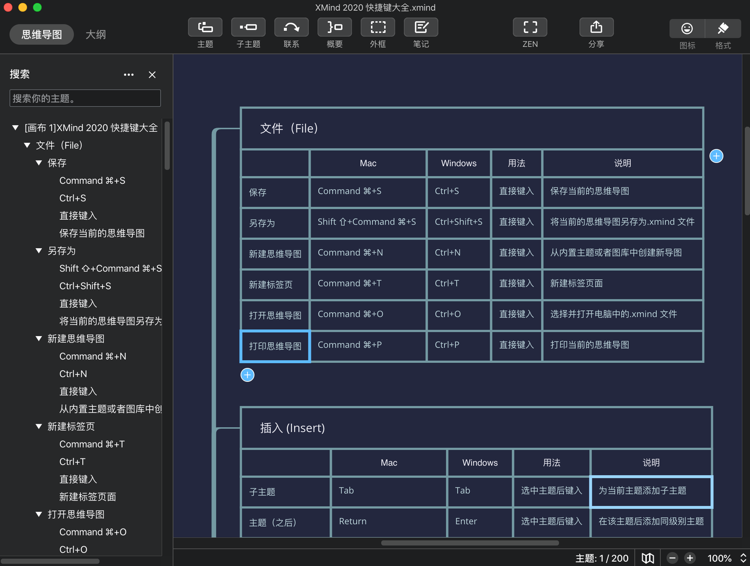Collapse the 保存 node in the sidebar tree
The image size is (750, 566).
[39, 163]
